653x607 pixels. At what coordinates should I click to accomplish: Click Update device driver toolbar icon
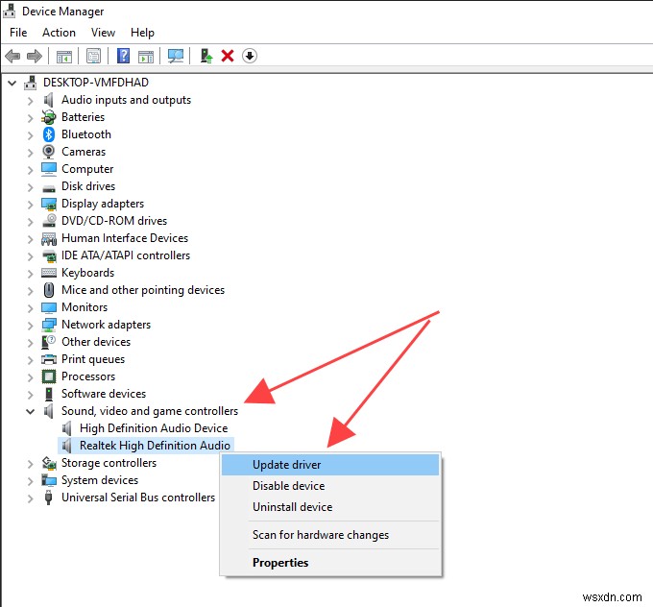(206, 56)
